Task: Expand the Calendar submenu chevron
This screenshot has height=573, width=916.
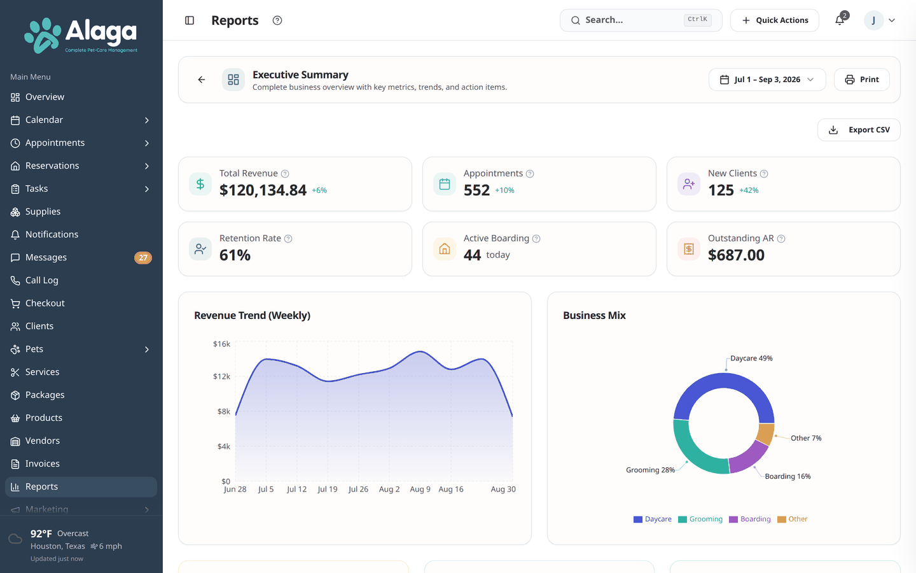Action: [147, 120]
